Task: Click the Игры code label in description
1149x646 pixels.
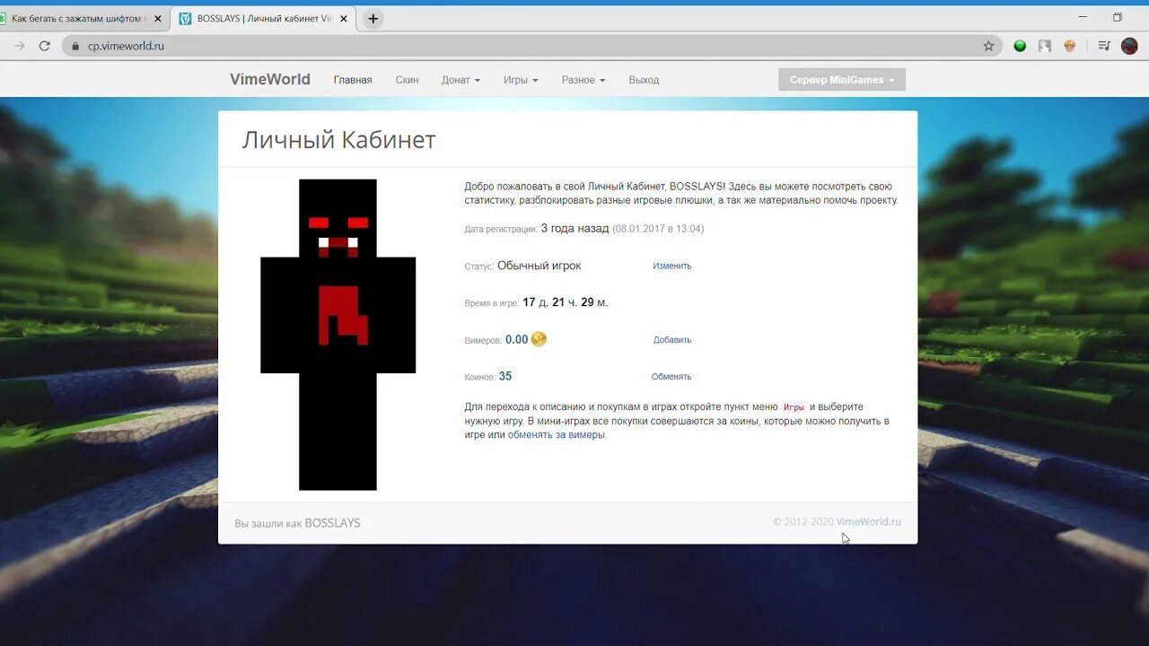Action: click(793, 407)
